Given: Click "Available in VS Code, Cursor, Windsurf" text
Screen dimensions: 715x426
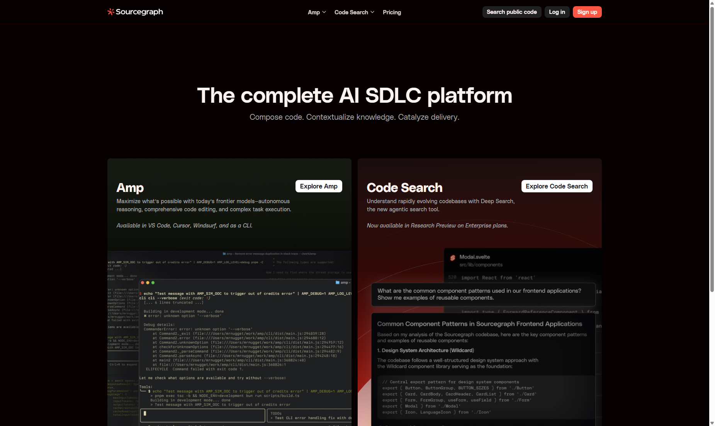Looking at the screenshot, I should (x=185, y=226).
